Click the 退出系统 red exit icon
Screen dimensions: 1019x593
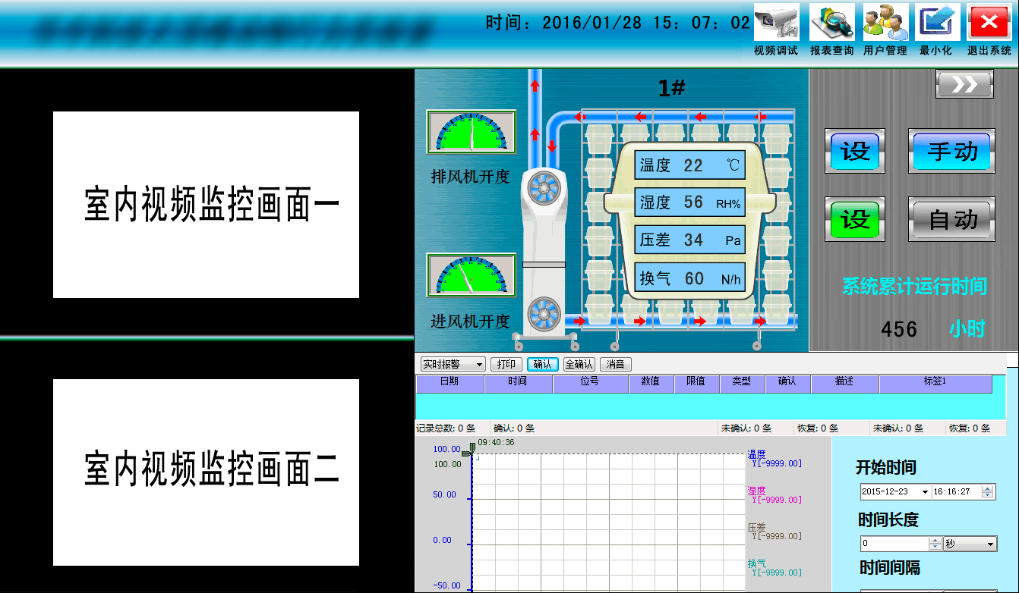pos(989,23)
